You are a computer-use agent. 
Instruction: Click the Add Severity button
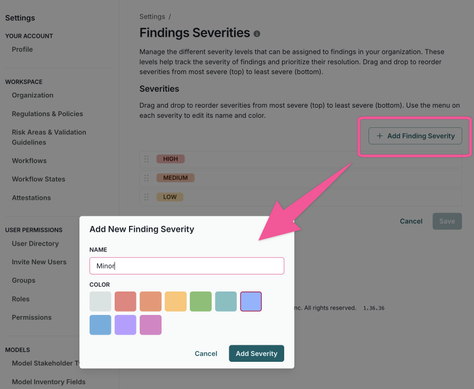pyautogui.click(x=256, y=353)
